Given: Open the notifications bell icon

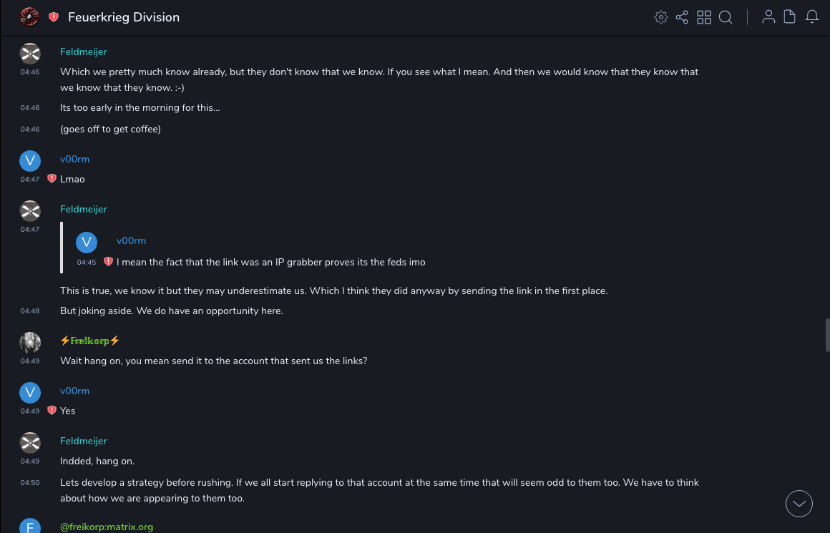Looking at the screenshot, I should [812, 17].
